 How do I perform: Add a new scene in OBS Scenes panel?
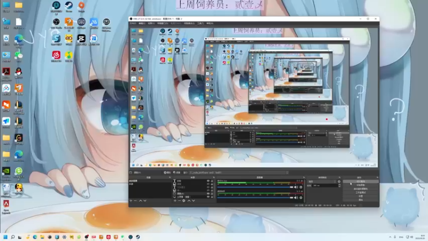pos(131,200)
